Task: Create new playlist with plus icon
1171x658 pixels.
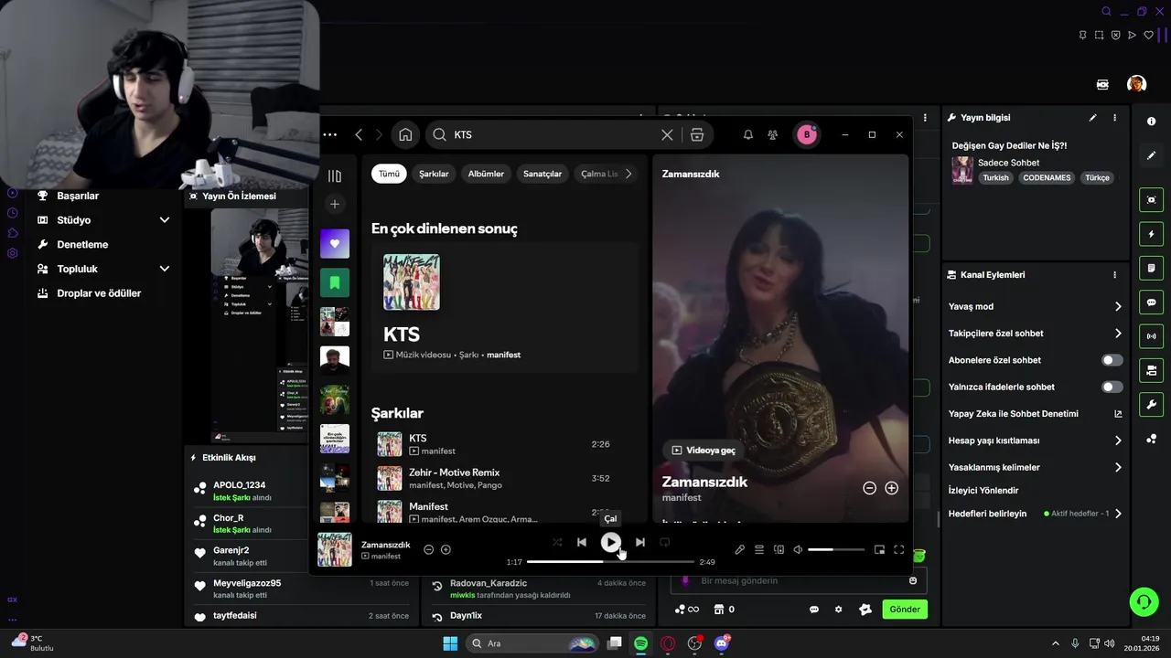Action: pos(335,205)
